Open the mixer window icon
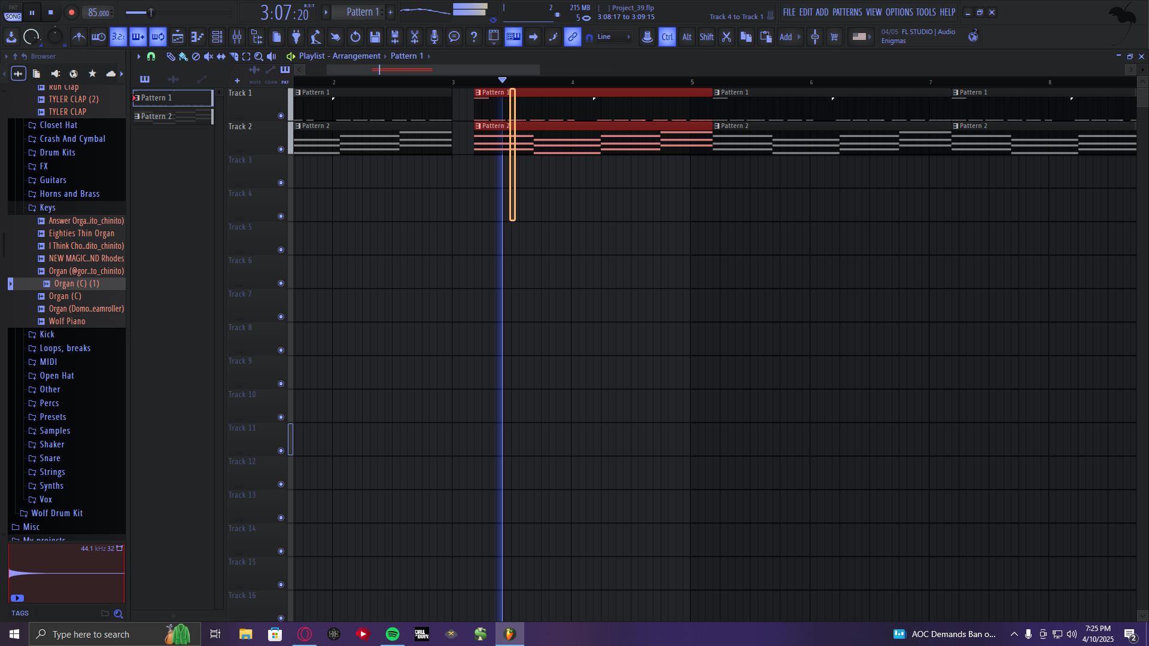 point(237,37)
